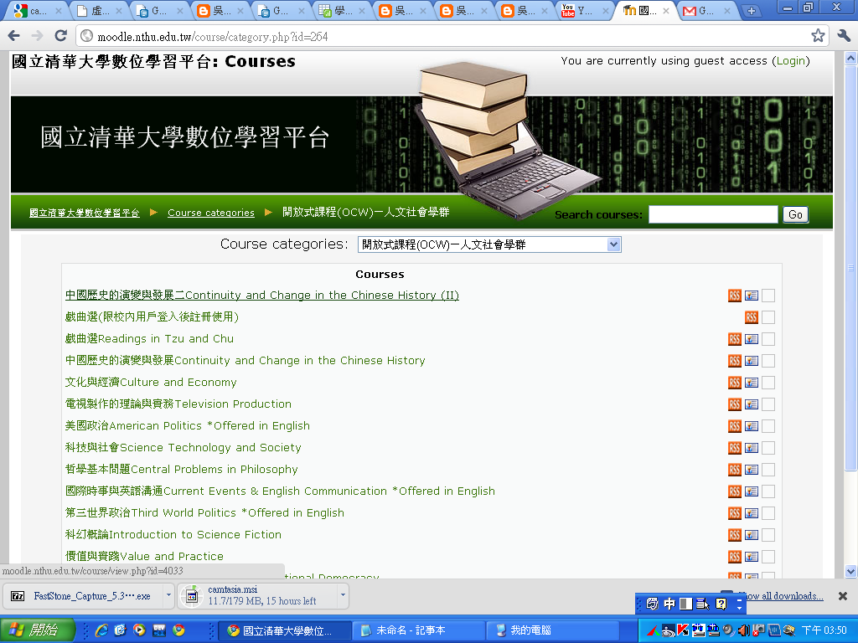
Task: Open Chrome wrench settings menu
Action: (x=843, y=36)
